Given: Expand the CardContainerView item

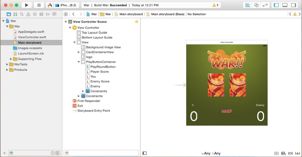Looking at the screenshot, I should (79, 52).
